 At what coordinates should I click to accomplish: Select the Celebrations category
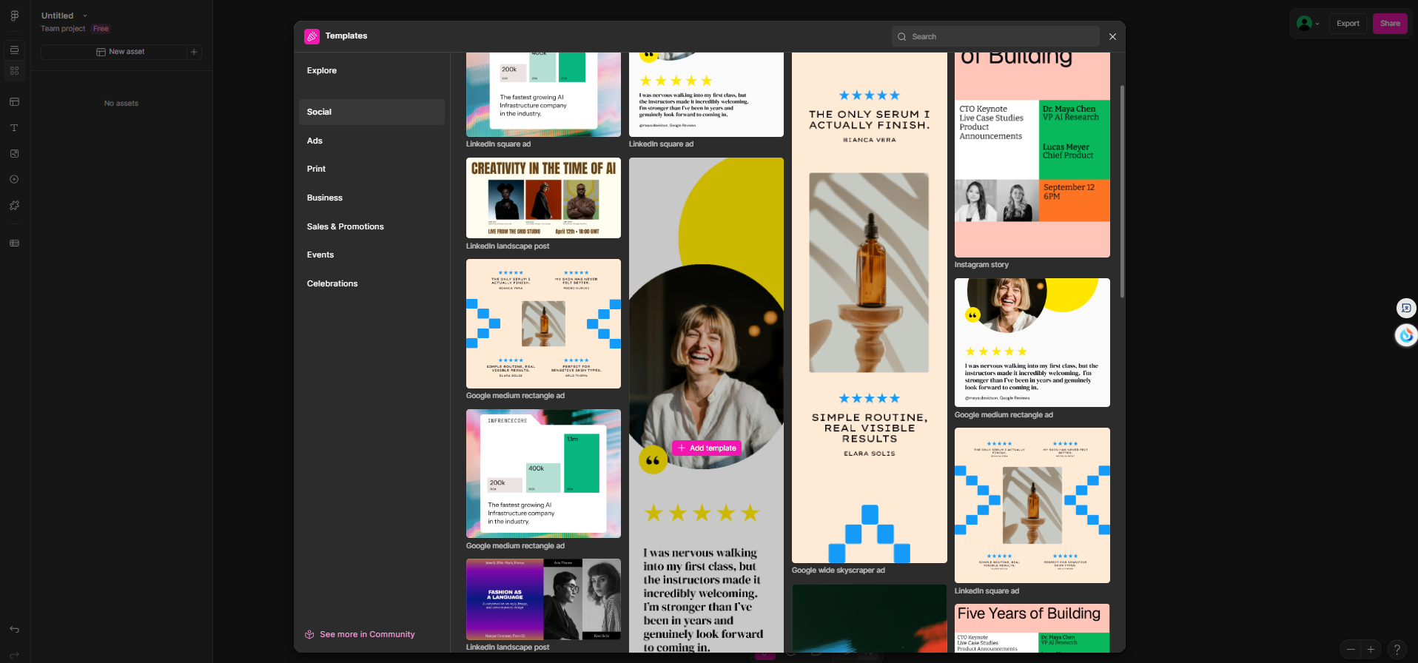point(372,284)
